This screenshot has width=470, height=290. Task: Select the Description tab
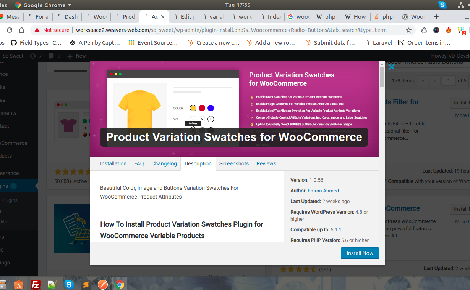(198, 163)
